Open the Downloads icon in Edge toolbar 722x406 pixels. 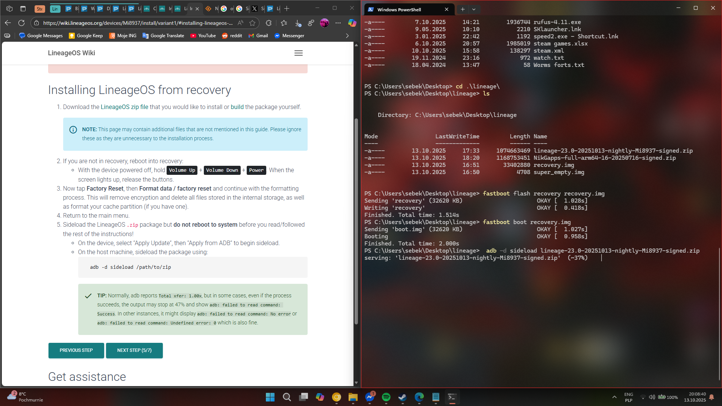pyautogui.click(x=298, y=23)
